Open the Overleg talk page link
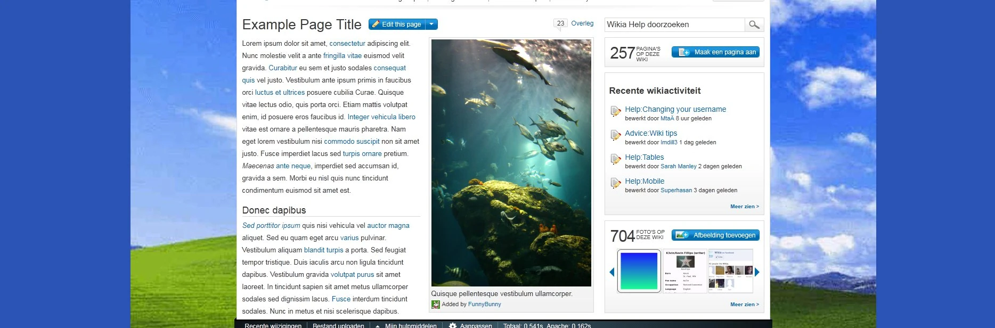Viewport: 995px width, 328px height. 582,23
